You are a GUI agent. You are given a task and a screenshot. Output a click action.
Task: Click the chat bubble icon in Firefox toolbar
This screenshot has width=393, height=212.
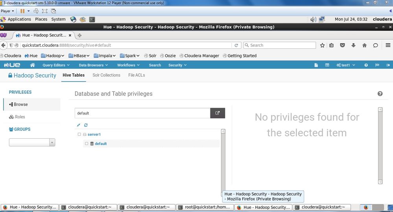click(x=375, y=45)
